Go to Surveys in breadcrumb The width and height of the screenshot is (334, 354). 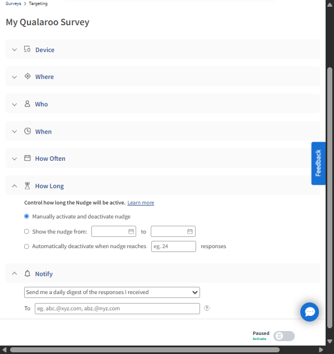(13, 3)
